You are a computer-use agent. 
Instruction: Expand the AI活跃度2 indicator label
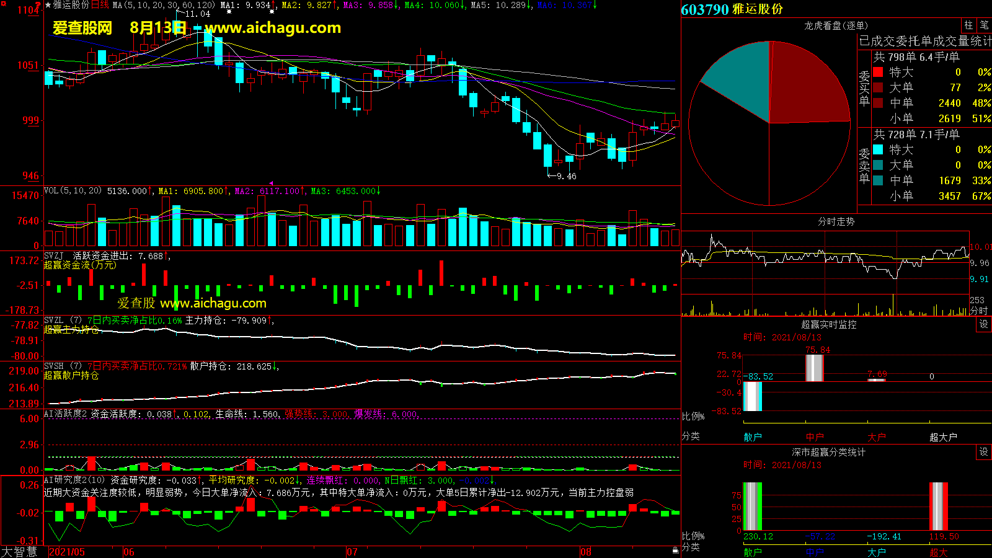click(x=66, y=414)
